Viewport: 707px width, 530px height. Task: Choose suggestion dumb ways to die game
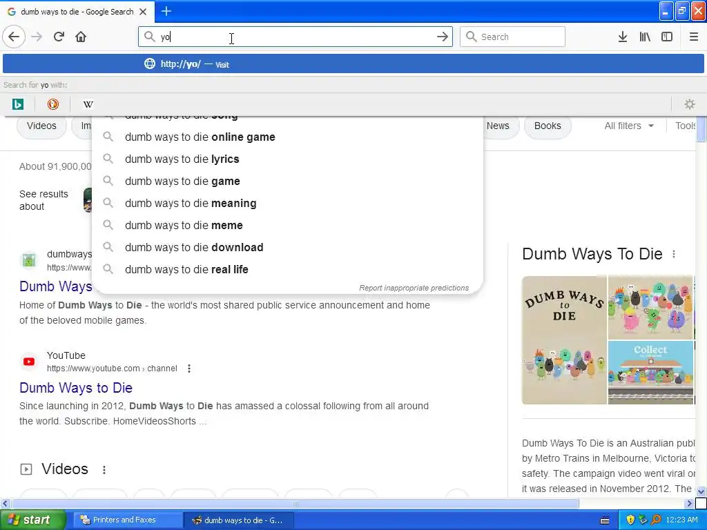click(x=287, y=181)
